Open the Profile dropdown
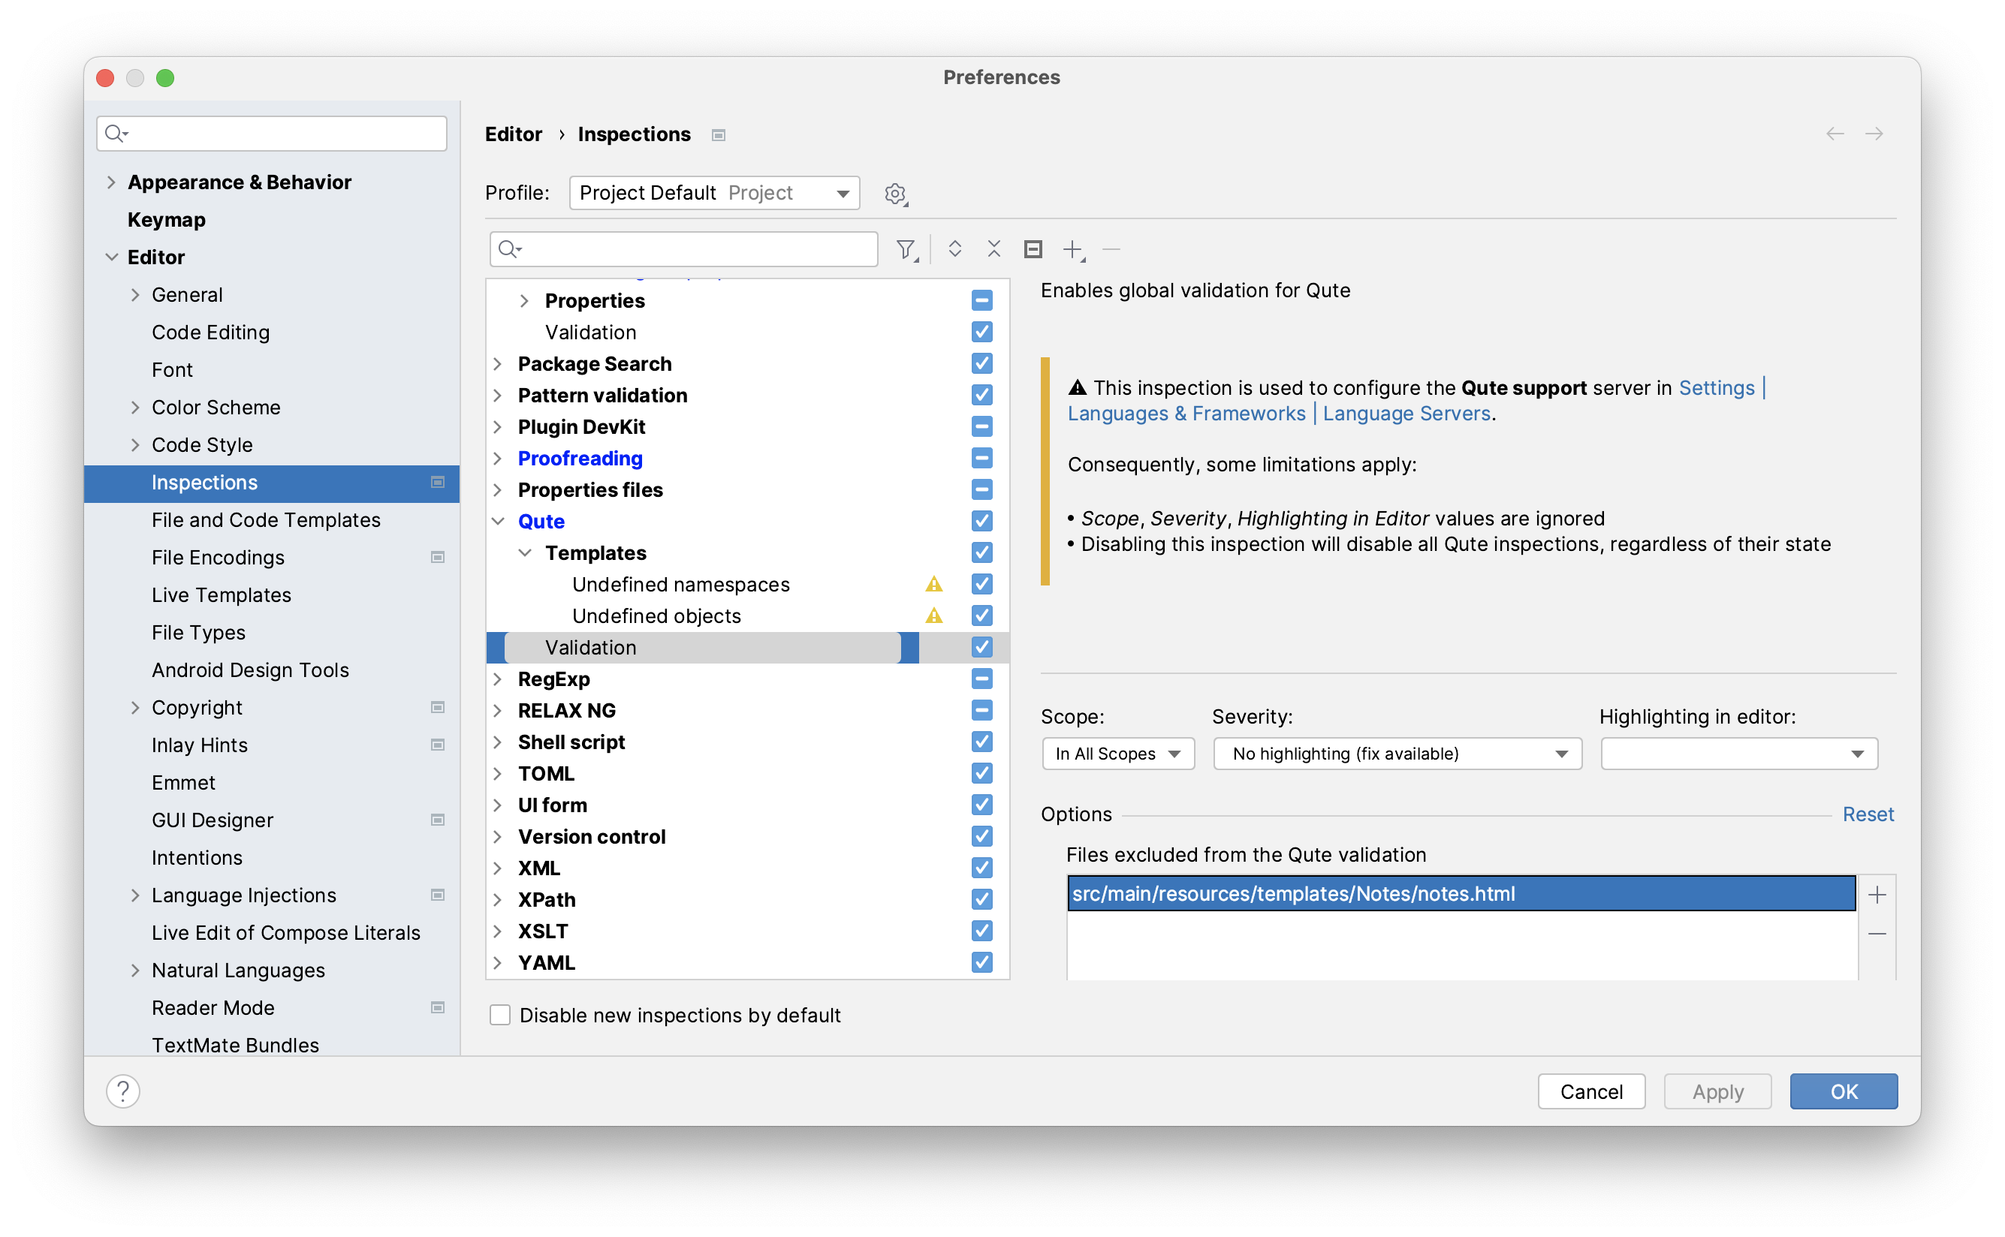The width and height of the screenshot is (2005, 1237). tap(714, 193)
